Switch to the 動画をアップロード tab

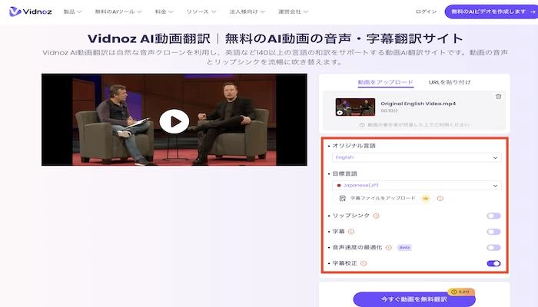385,82
